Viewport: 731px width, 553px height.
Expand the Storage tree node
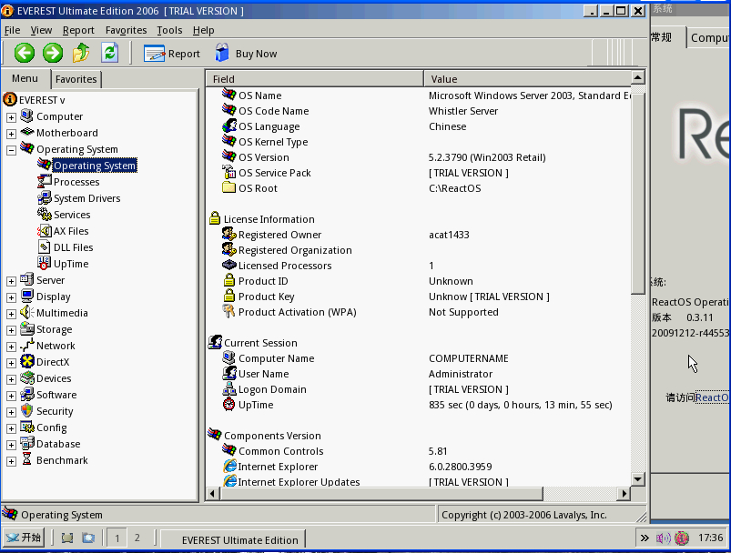(11, 330)
